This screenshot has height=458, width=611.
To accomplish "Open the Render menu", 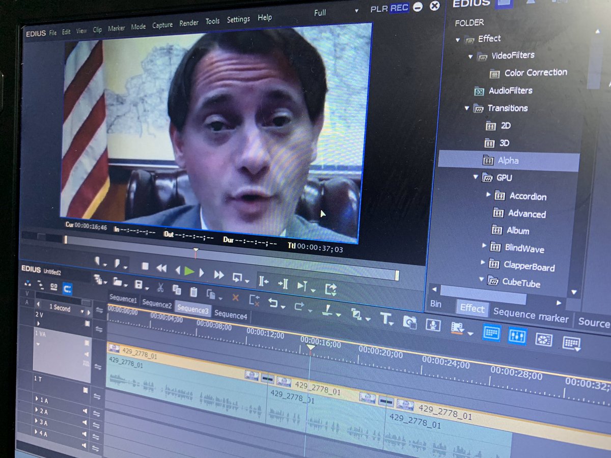I will (189, 23).
